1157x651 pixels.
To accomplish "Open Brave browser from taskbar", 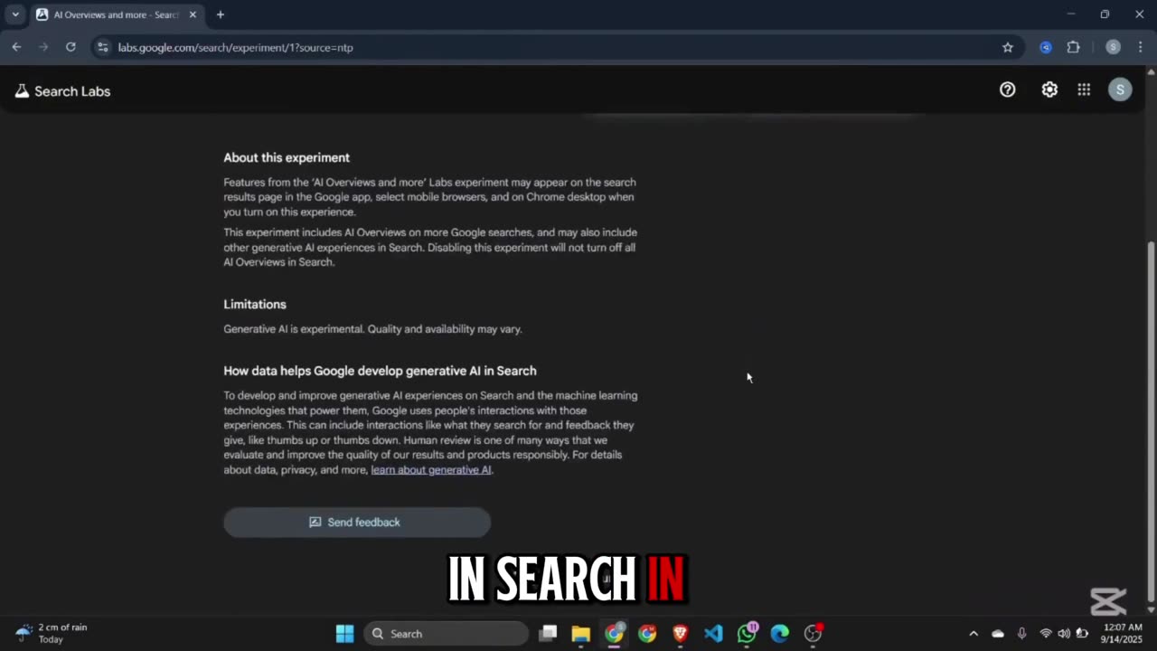I will point(680,634).
